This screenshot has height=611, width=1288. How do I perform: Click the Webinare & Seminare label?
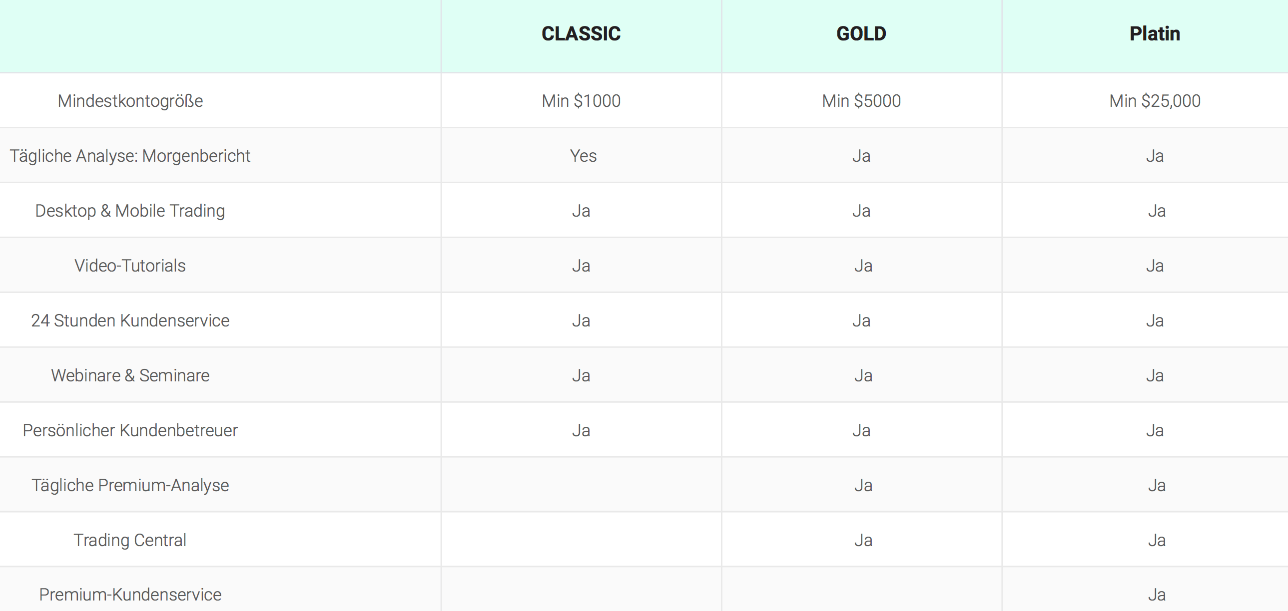(x=130, y=376)
